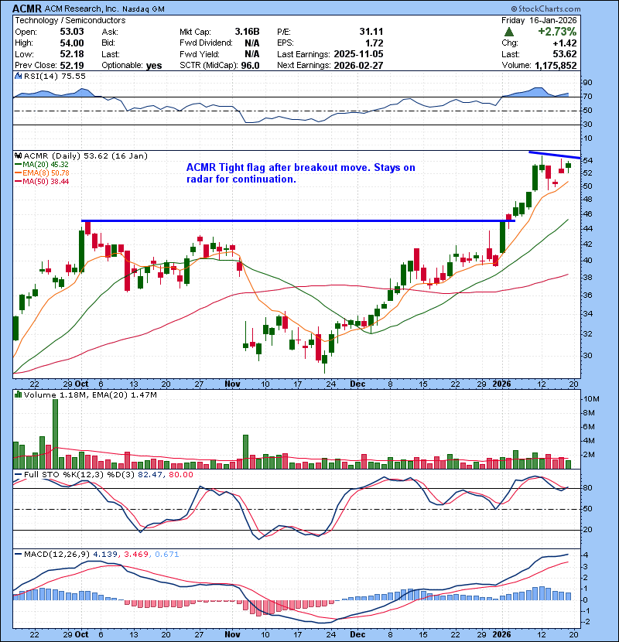The image size is (619, 642).
Task: Click the 'Friday 16-Jan-2026' date label
Action: point(539,20)
